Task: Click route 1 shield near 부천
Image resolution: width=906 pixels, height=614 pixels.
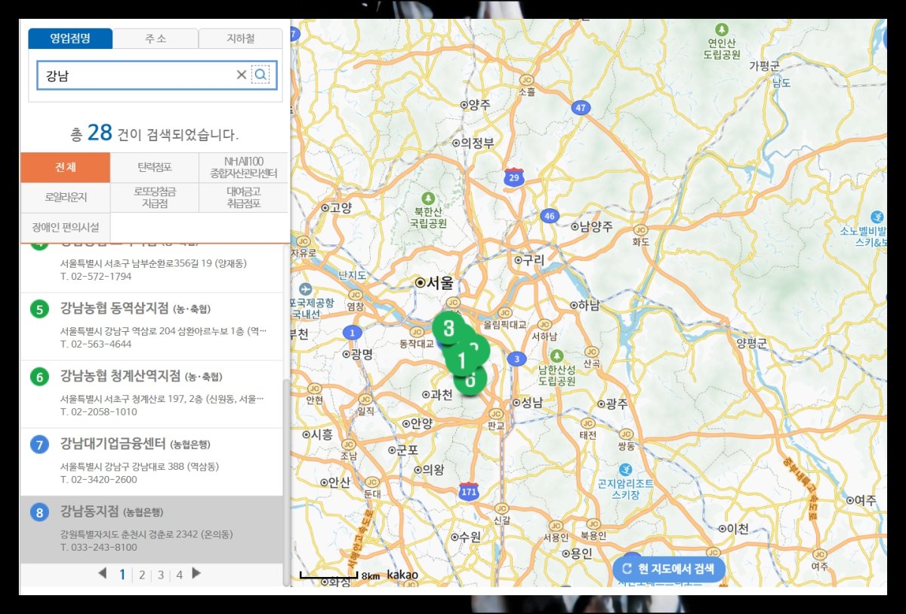Action: 350,331
